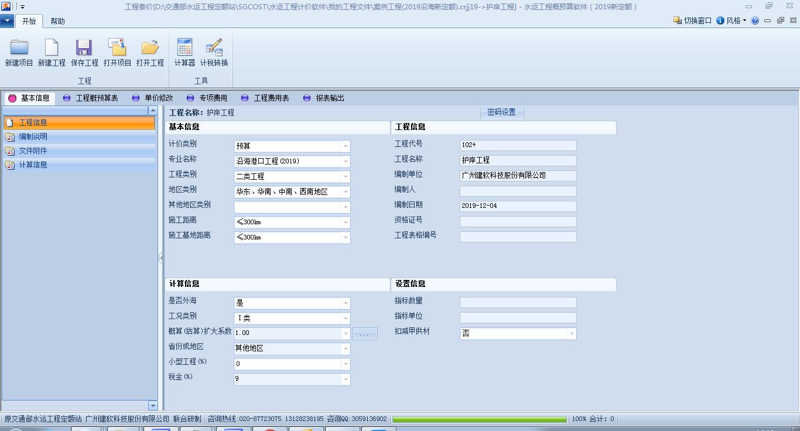This screenshot has width=800, height=431.
Task: Go to the 单价修改 tab
Action: pos(153,98)
